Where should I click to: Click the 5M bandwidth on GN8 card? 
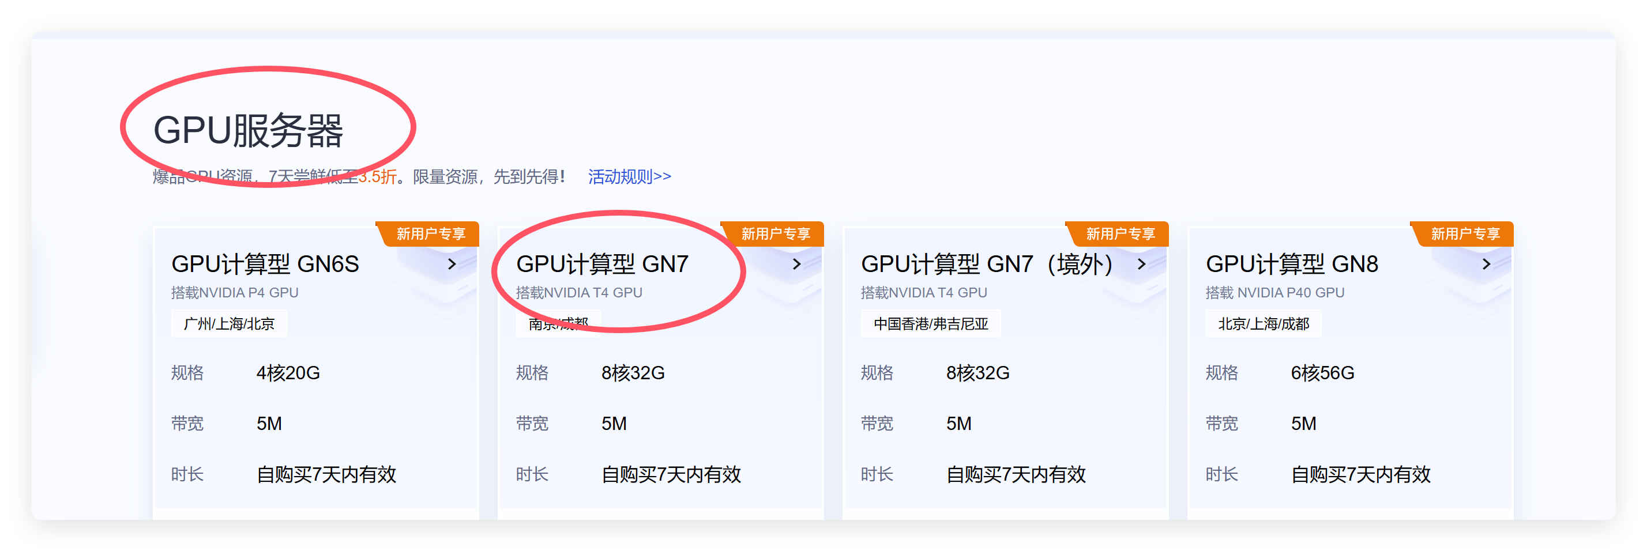pos(1304,424)
